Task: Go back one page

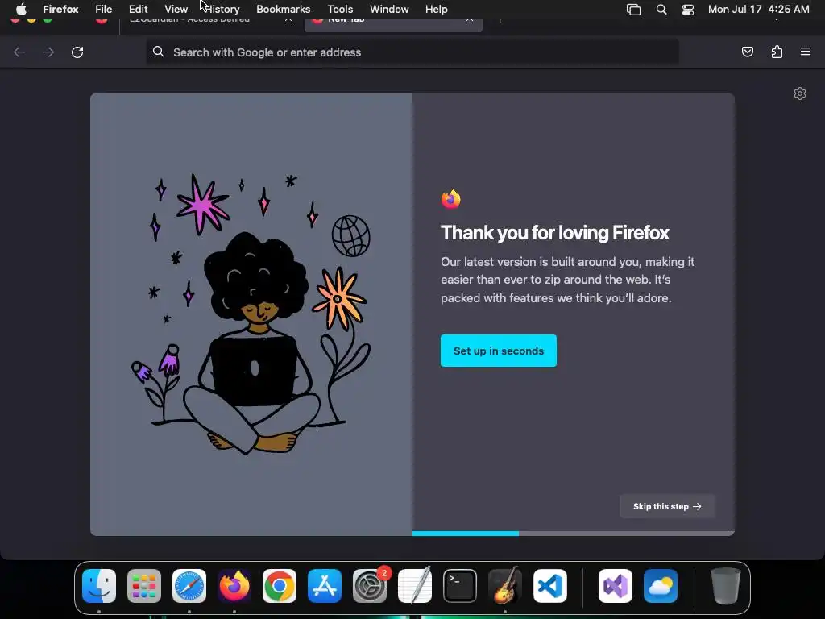Action: click(x=19, y=52)
